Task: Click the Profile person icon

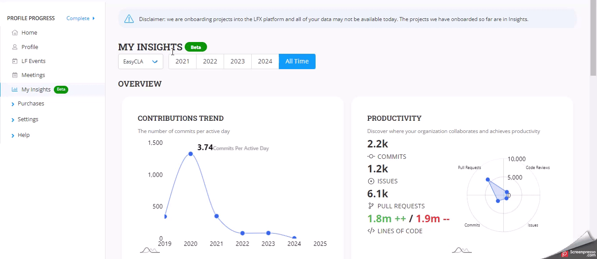Action: [15, 47]
